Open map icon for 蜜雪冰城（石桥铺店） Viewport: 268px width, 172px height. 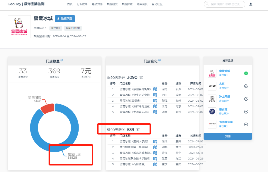pos(155,164)
